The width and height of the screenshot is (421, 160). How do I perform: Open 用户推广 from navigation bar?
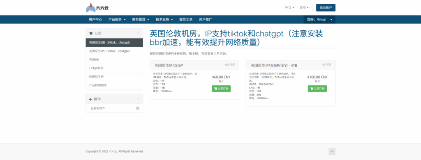click(x=206, y=20)
